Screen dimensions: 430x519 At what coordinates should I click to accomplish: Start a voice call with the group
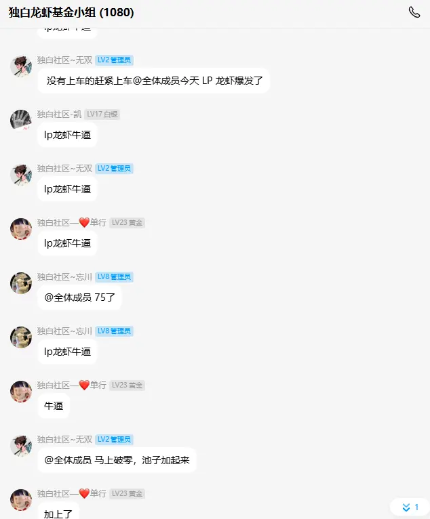click(414, 12)
